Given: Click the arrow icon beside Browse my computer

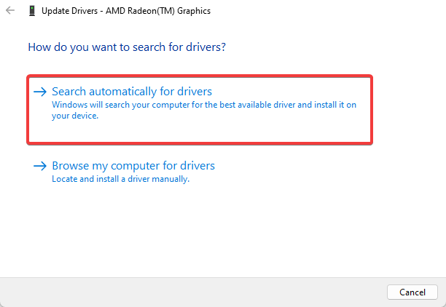Looking at the screenshot, I should (40, 166).
